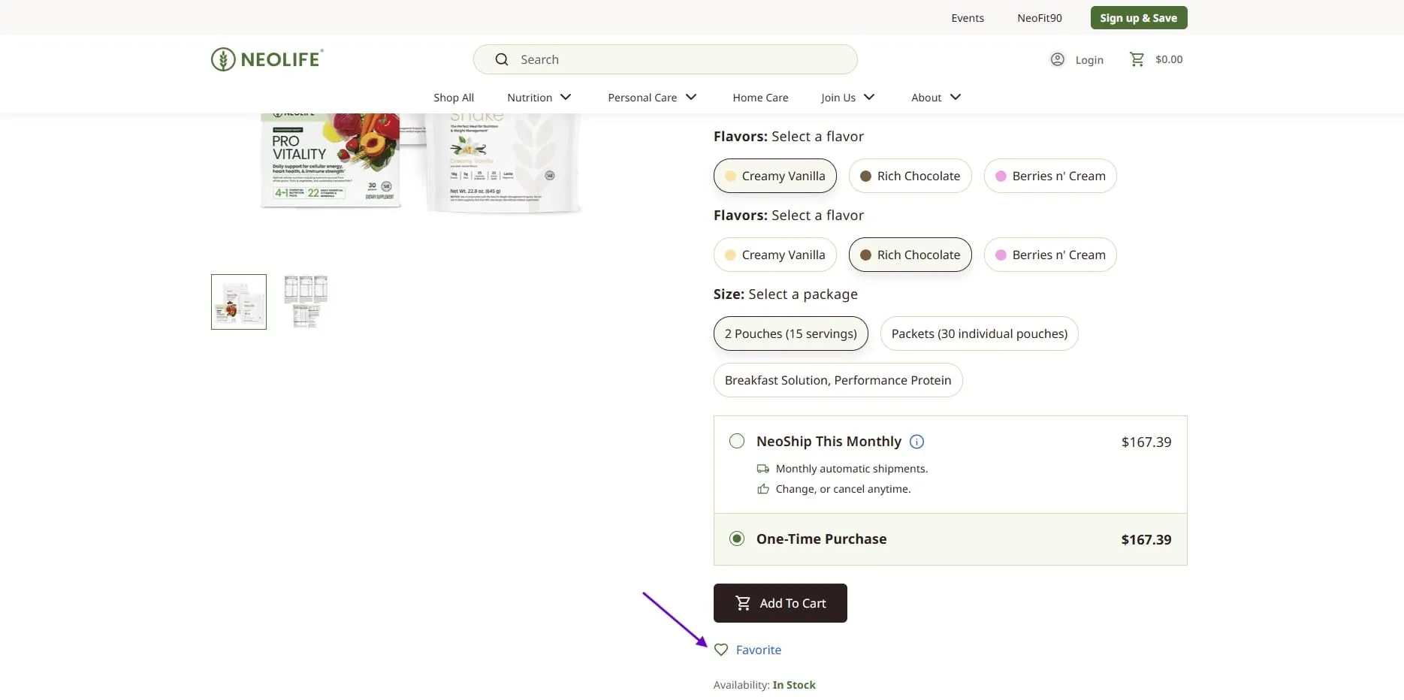Viewport: 1404px width, 700px height.
Task: Select Packets (30 individual pouches) size
Action: [x=979, y=333]
